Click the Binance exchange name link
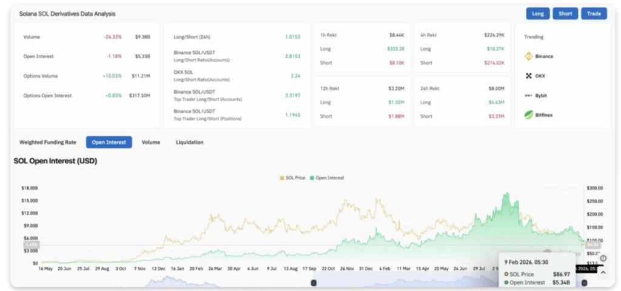Viewport: 621px width, 291px height. pos(544,56)
